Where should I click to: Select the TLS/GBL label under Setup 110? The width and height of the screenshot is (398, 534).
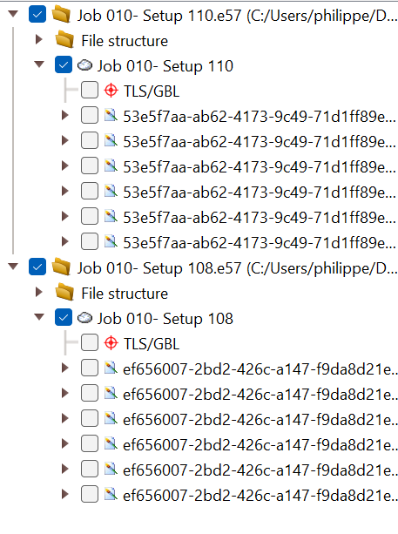152,91
